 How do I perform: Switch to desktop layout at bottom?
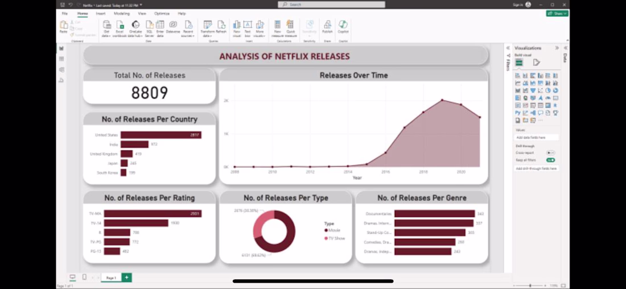coord(72,277)
